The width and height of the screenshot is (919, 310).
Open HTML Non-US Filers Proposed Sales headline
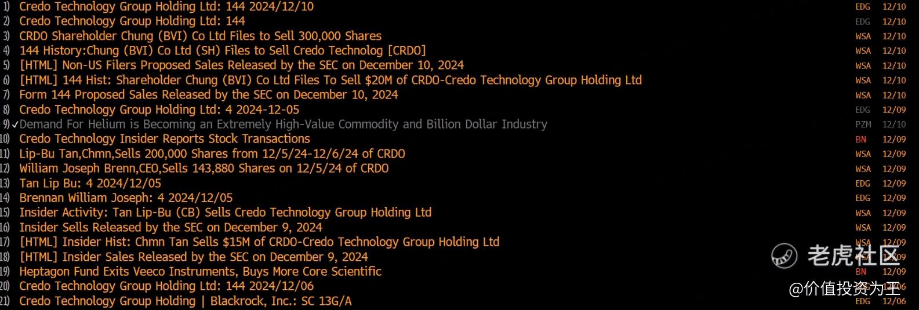point(242,65)
